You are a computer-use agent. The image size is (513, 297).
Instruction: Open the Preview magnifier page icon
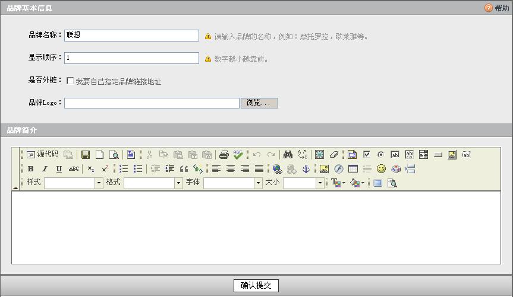tap(114, 154)
